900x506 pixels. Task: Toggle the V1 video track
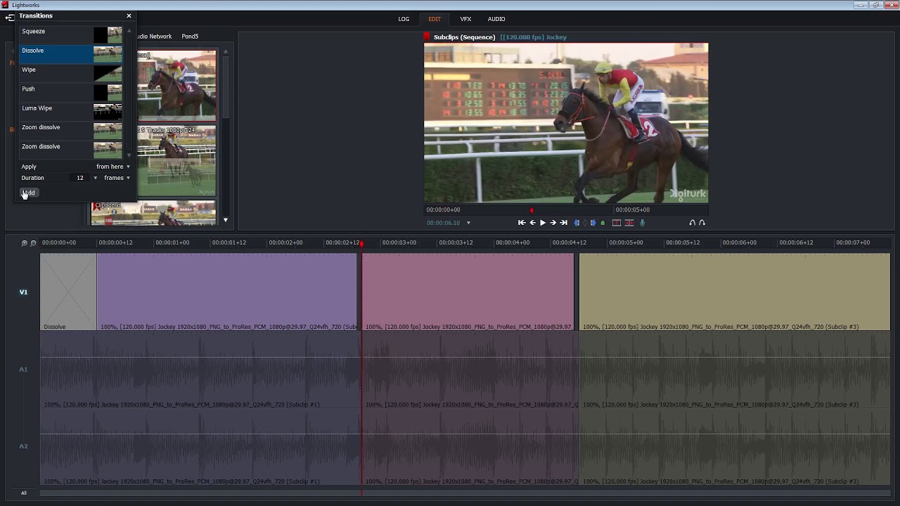(x=23, y=292)
